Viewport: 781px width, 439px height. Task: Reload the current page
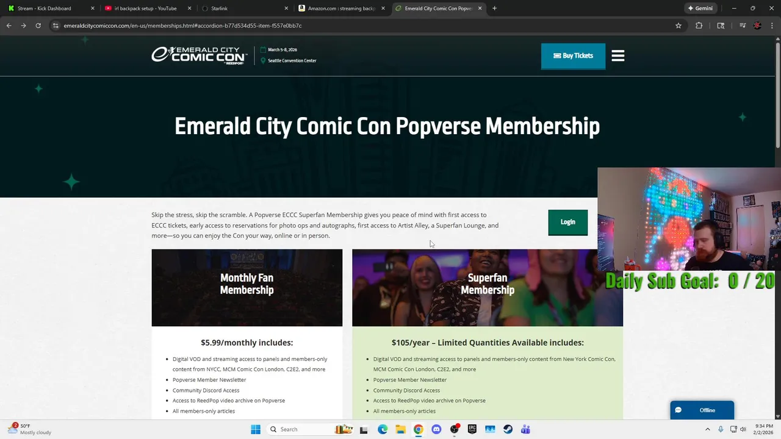[x=38, y=26]
